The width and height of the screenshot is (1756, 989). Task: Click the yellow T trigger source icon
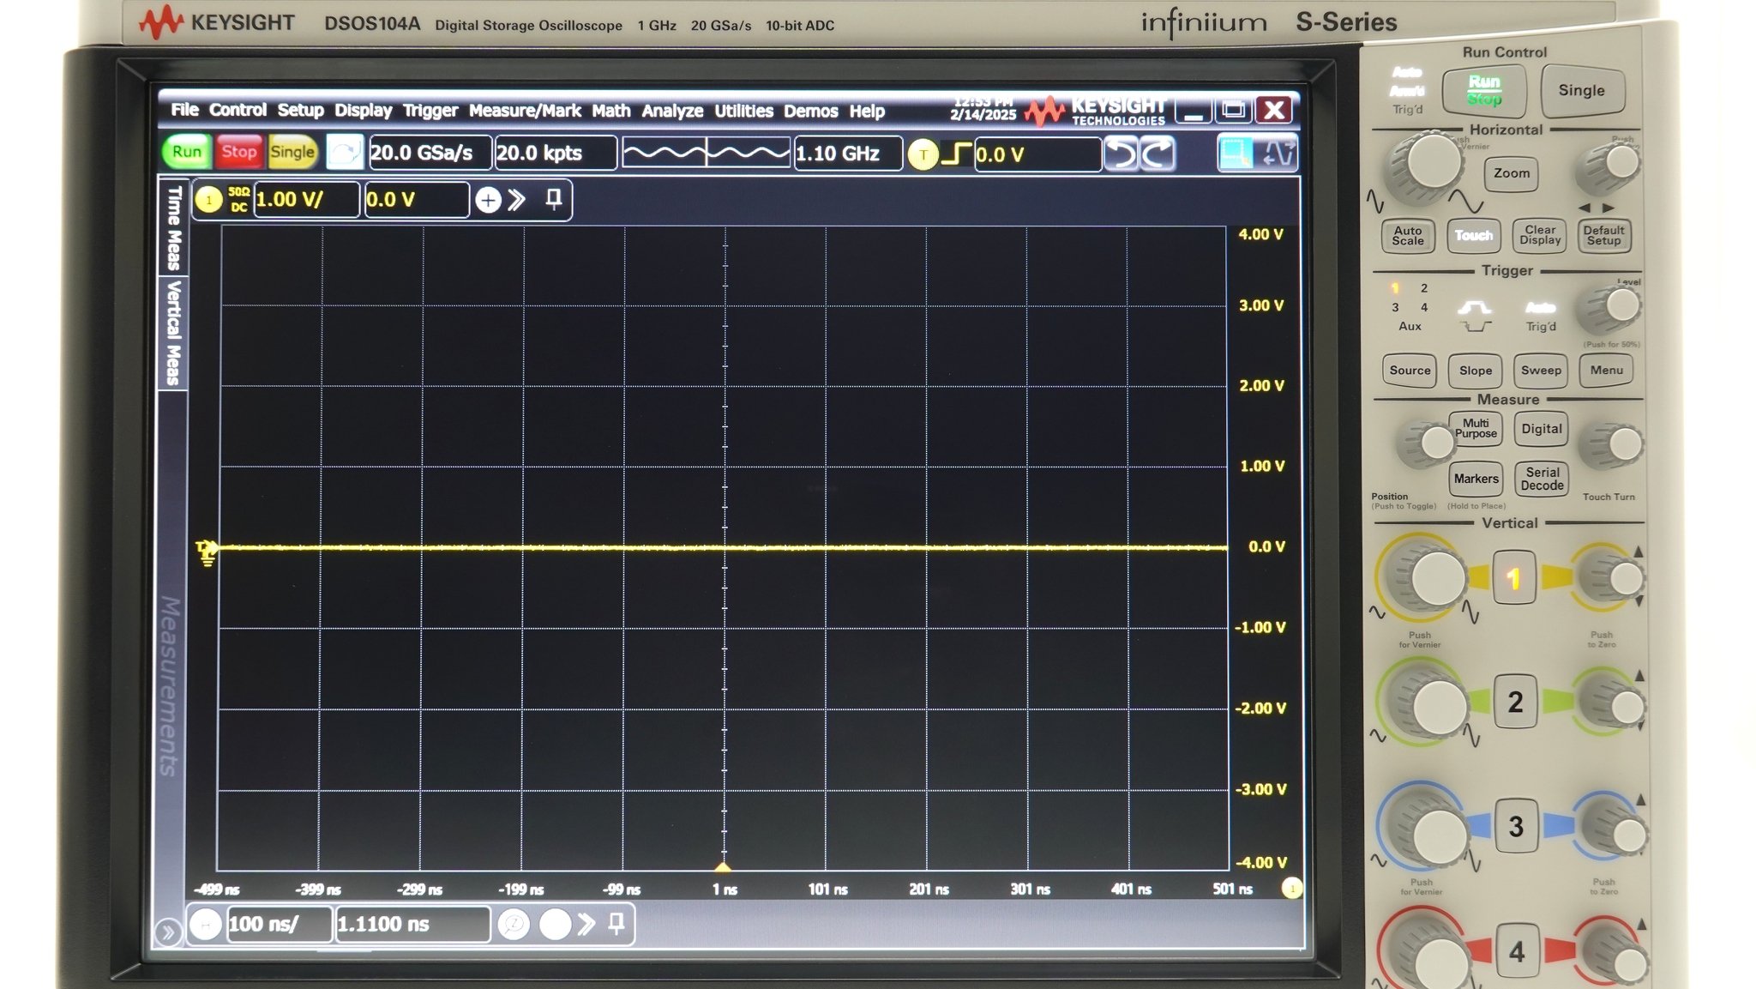coord(923,154)
